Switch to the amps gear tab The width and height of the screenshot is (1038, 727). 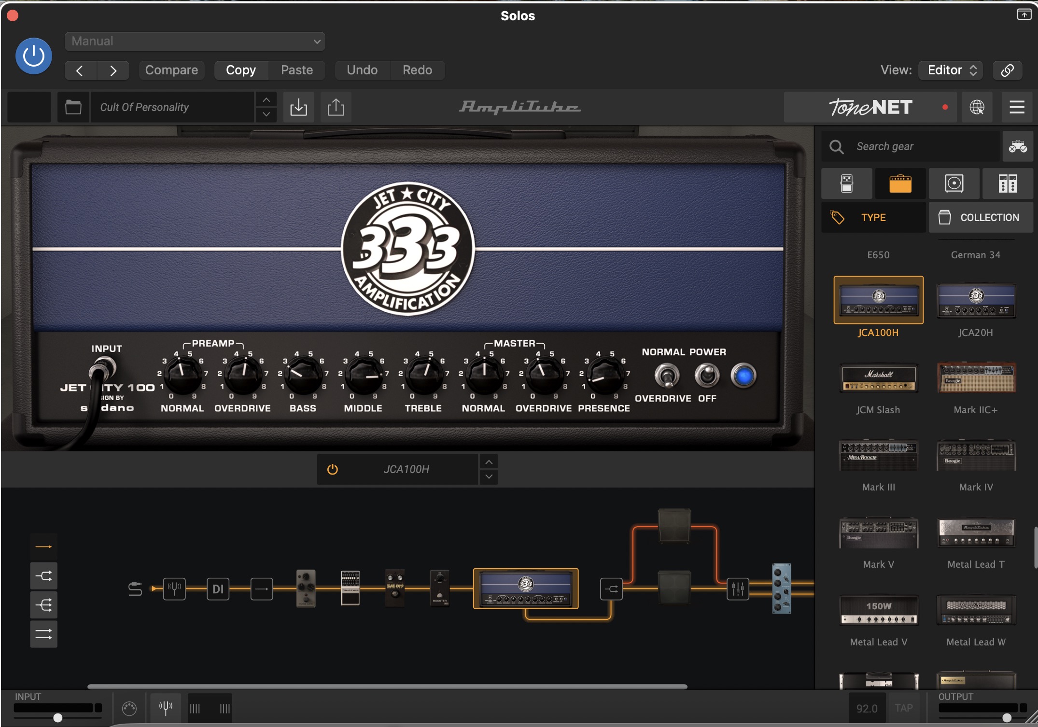(x=900, y=184)
